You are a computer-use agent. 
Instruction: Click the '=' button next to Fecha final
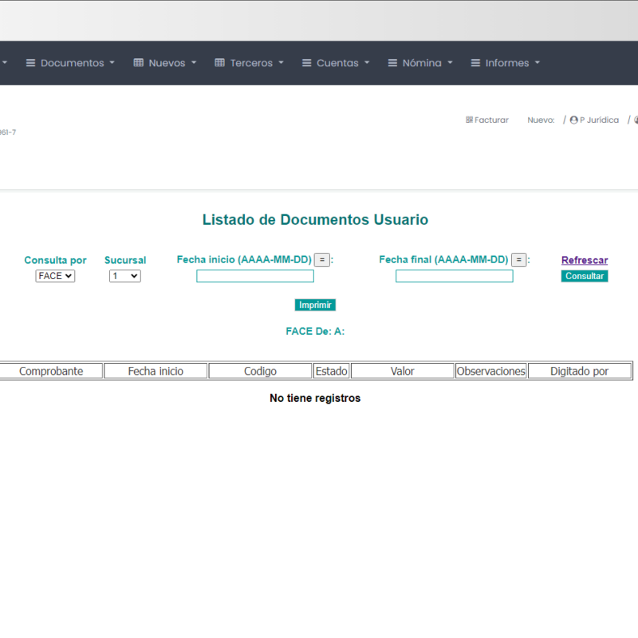coord(518,260)
